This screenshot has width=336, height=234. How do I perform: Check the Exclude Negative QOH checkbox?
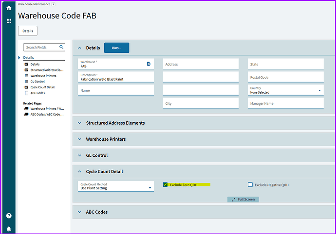point(250,184)
